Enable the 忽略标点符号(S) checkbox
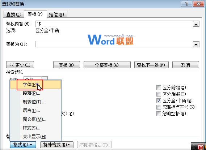The width and height of the screenshot is (206, 150). coord(159,107)
